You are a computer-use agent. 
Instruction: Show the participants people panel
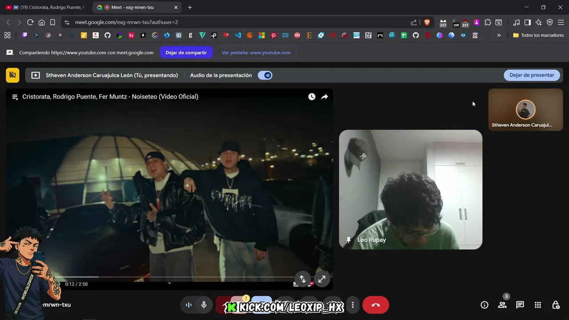tap(502, 305)
